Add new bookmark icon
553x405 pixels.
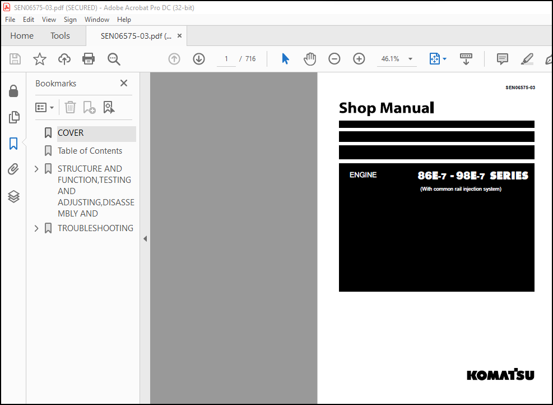click(89, 107)
